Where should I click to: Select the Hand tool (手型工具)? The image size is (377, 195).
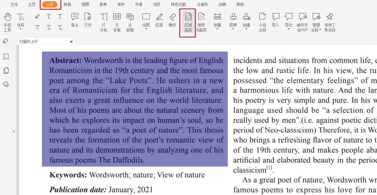[x=7, y=22]
